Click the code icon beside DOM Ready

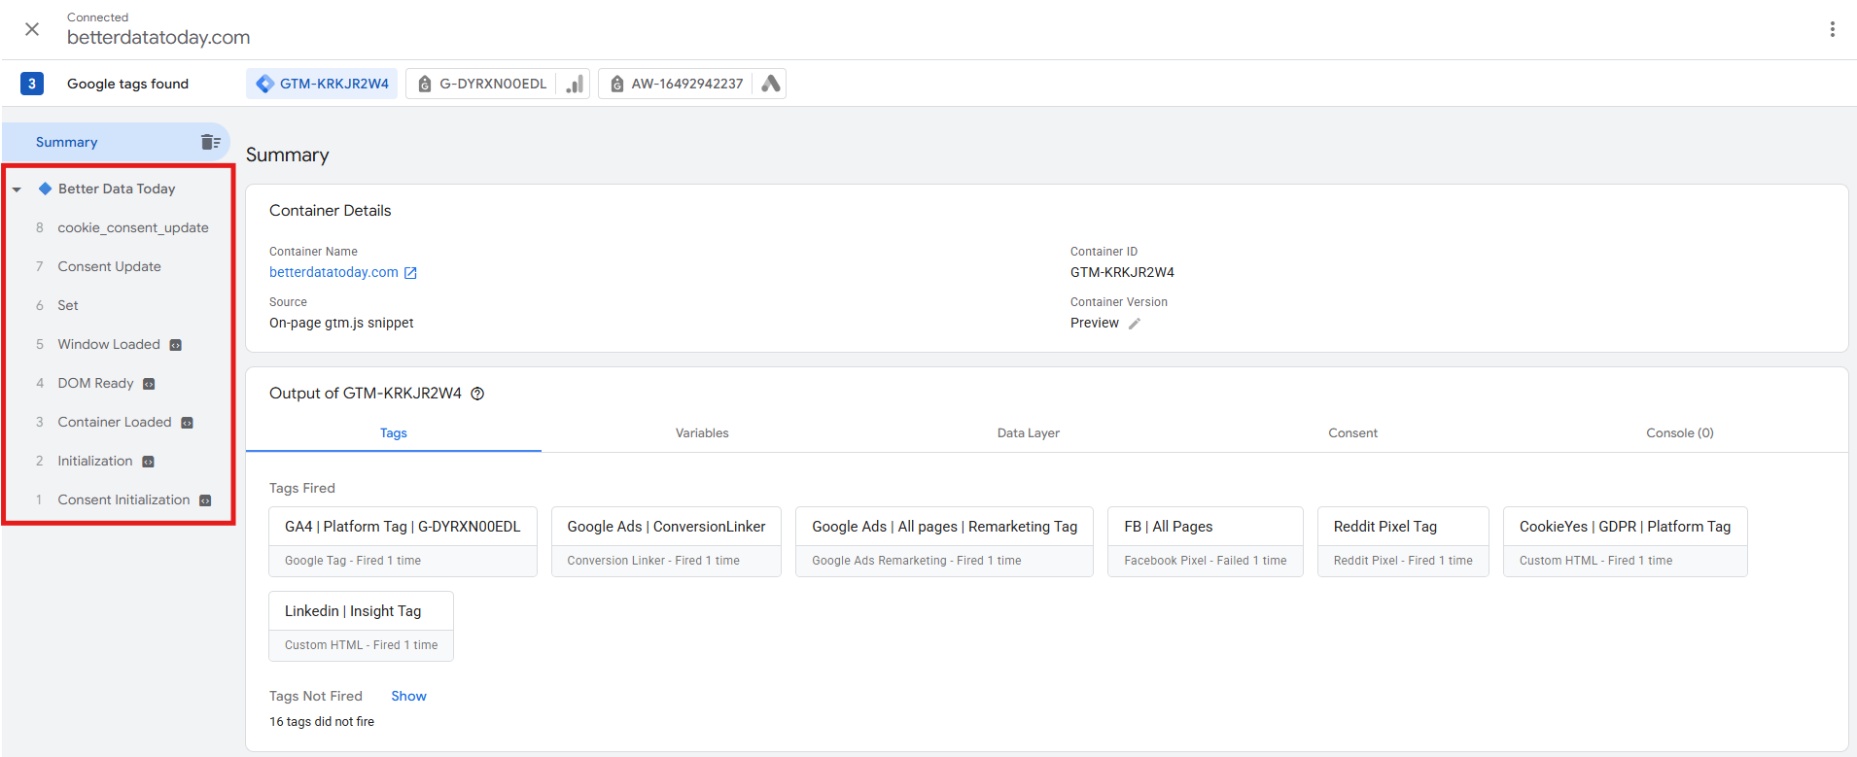point(149,384)
